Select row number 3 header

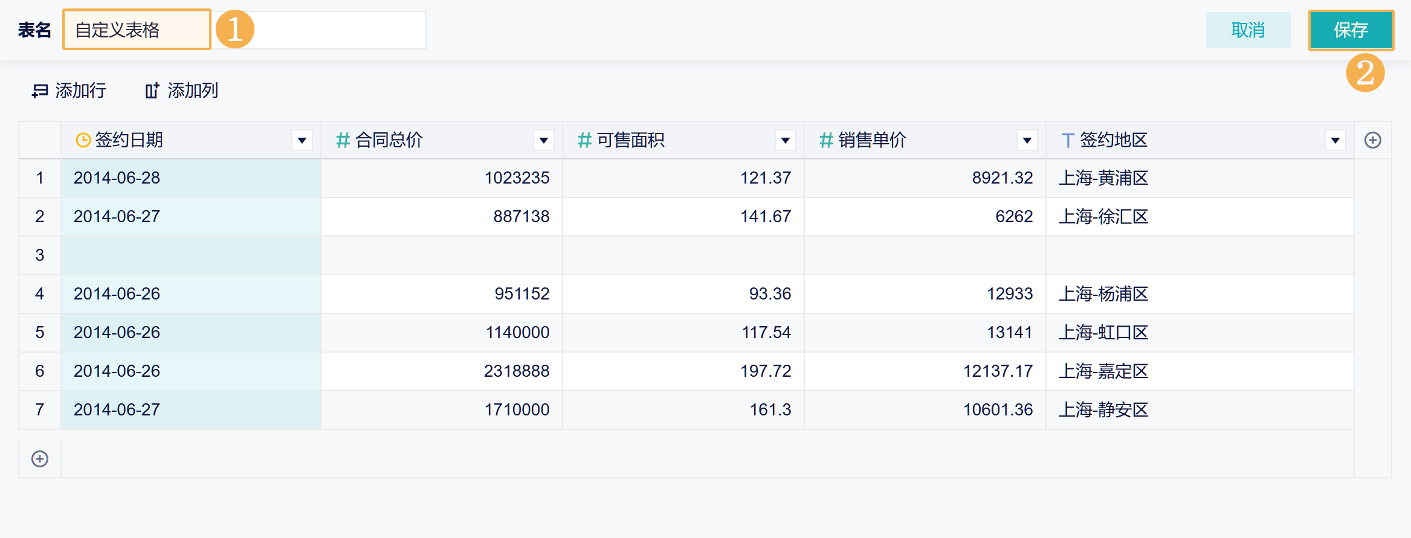[x=40, y=255]
